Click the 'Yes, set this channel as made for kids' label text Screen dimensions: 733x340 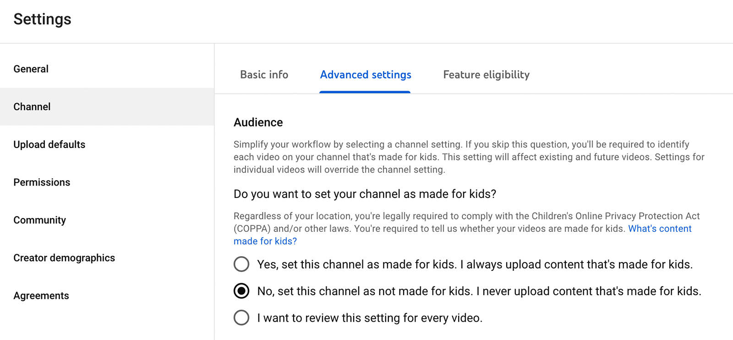tap(475, 264)
